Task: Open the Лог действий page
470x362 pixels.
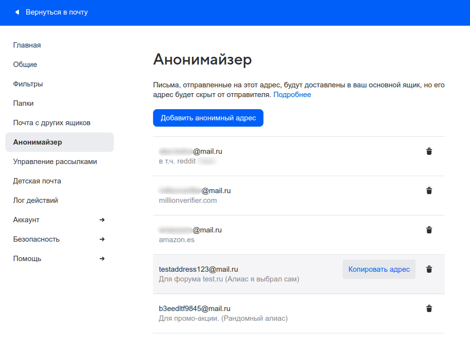Action: click(35, 200)
